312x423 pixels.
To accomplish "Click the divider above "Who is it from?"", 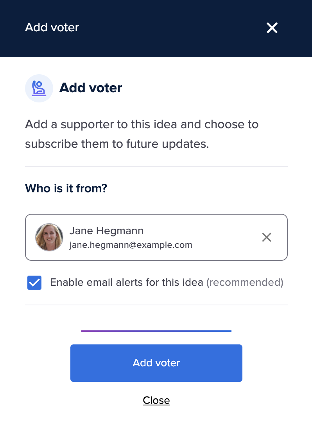I will pos(156,167).
